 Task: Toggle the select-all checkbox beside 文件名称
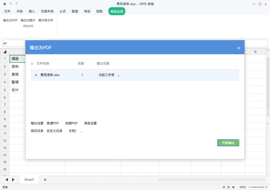(x=32, y=64)
